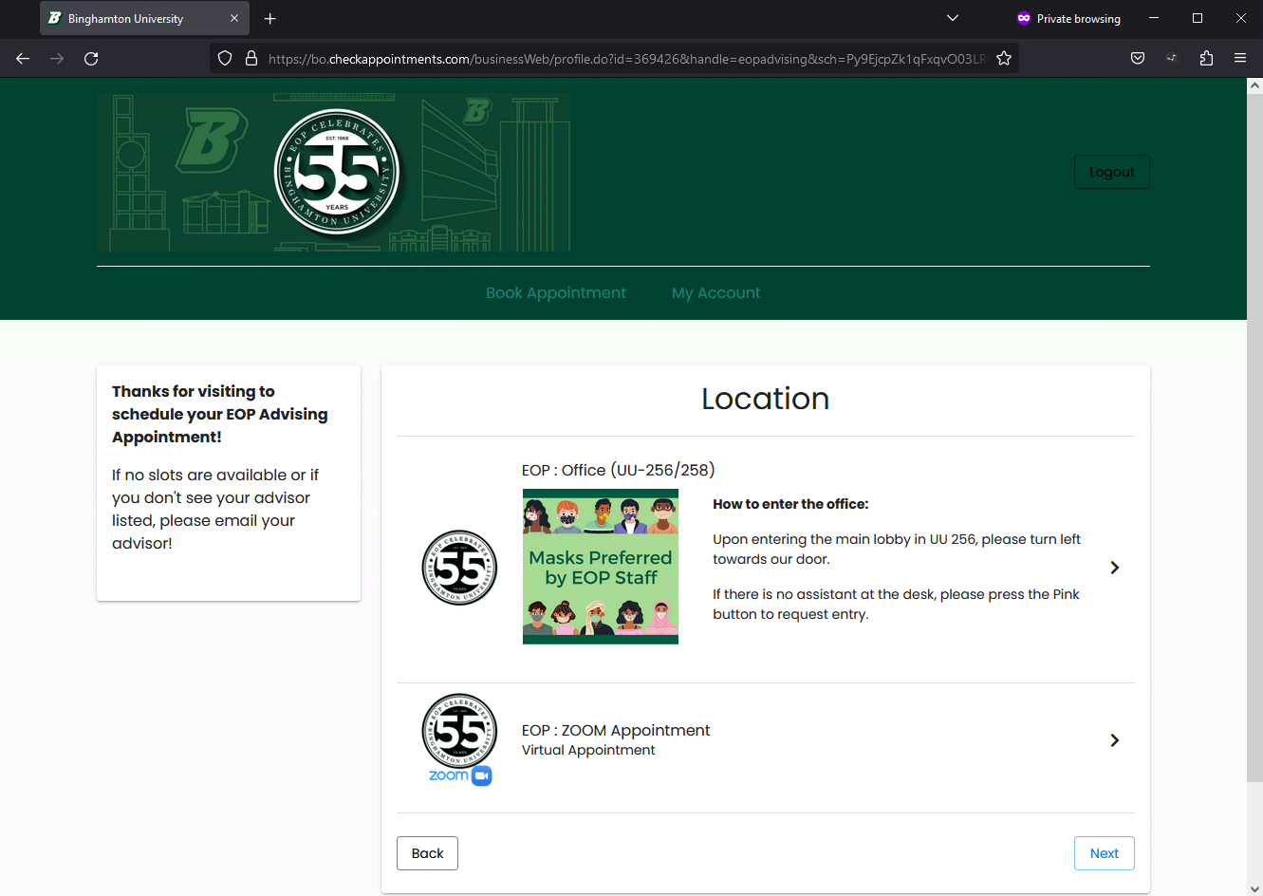
Task: Expand the list all tabs dropdown arrow
Action: tap(953, 18)
